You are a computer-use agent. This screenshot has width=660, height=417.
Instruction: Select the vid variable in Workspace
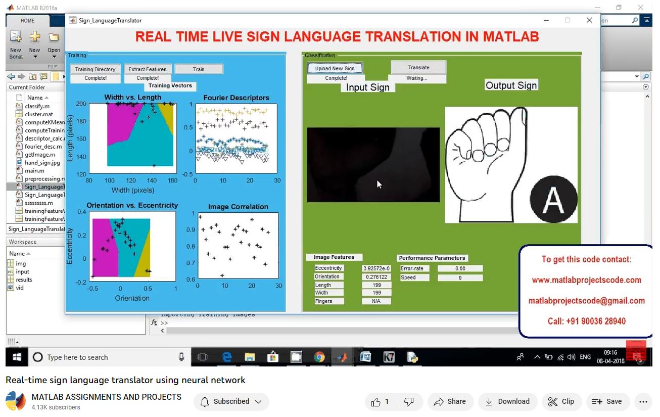pyautogui.click(x=20, y=288)
